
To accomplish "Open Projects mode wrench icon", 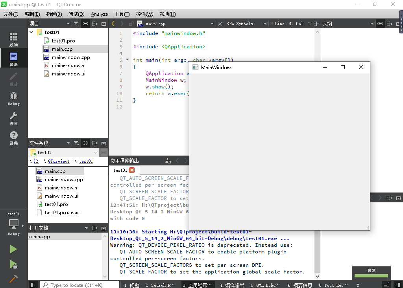I will pyautogui.click(x=14, y=118).
